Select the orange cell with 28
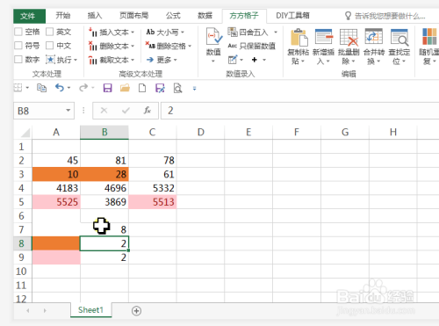Image resolution: width=439 pixels, height=326 pixels. tap(104, 174)
